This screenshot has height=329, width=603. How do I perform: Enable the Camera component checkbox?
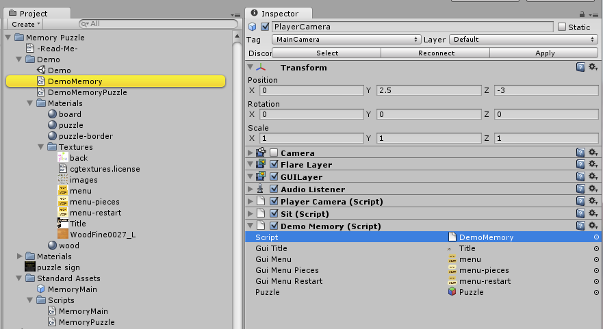(x=274, y=153)
